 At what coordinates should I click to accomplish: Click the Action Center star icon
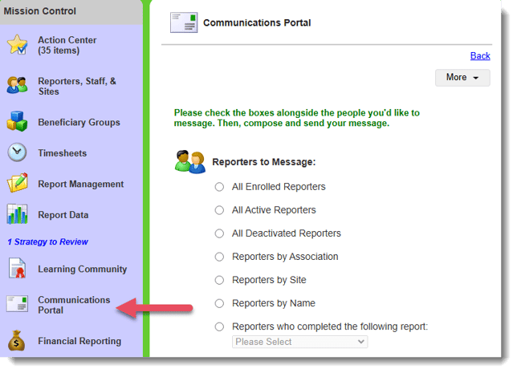point(18,45)
